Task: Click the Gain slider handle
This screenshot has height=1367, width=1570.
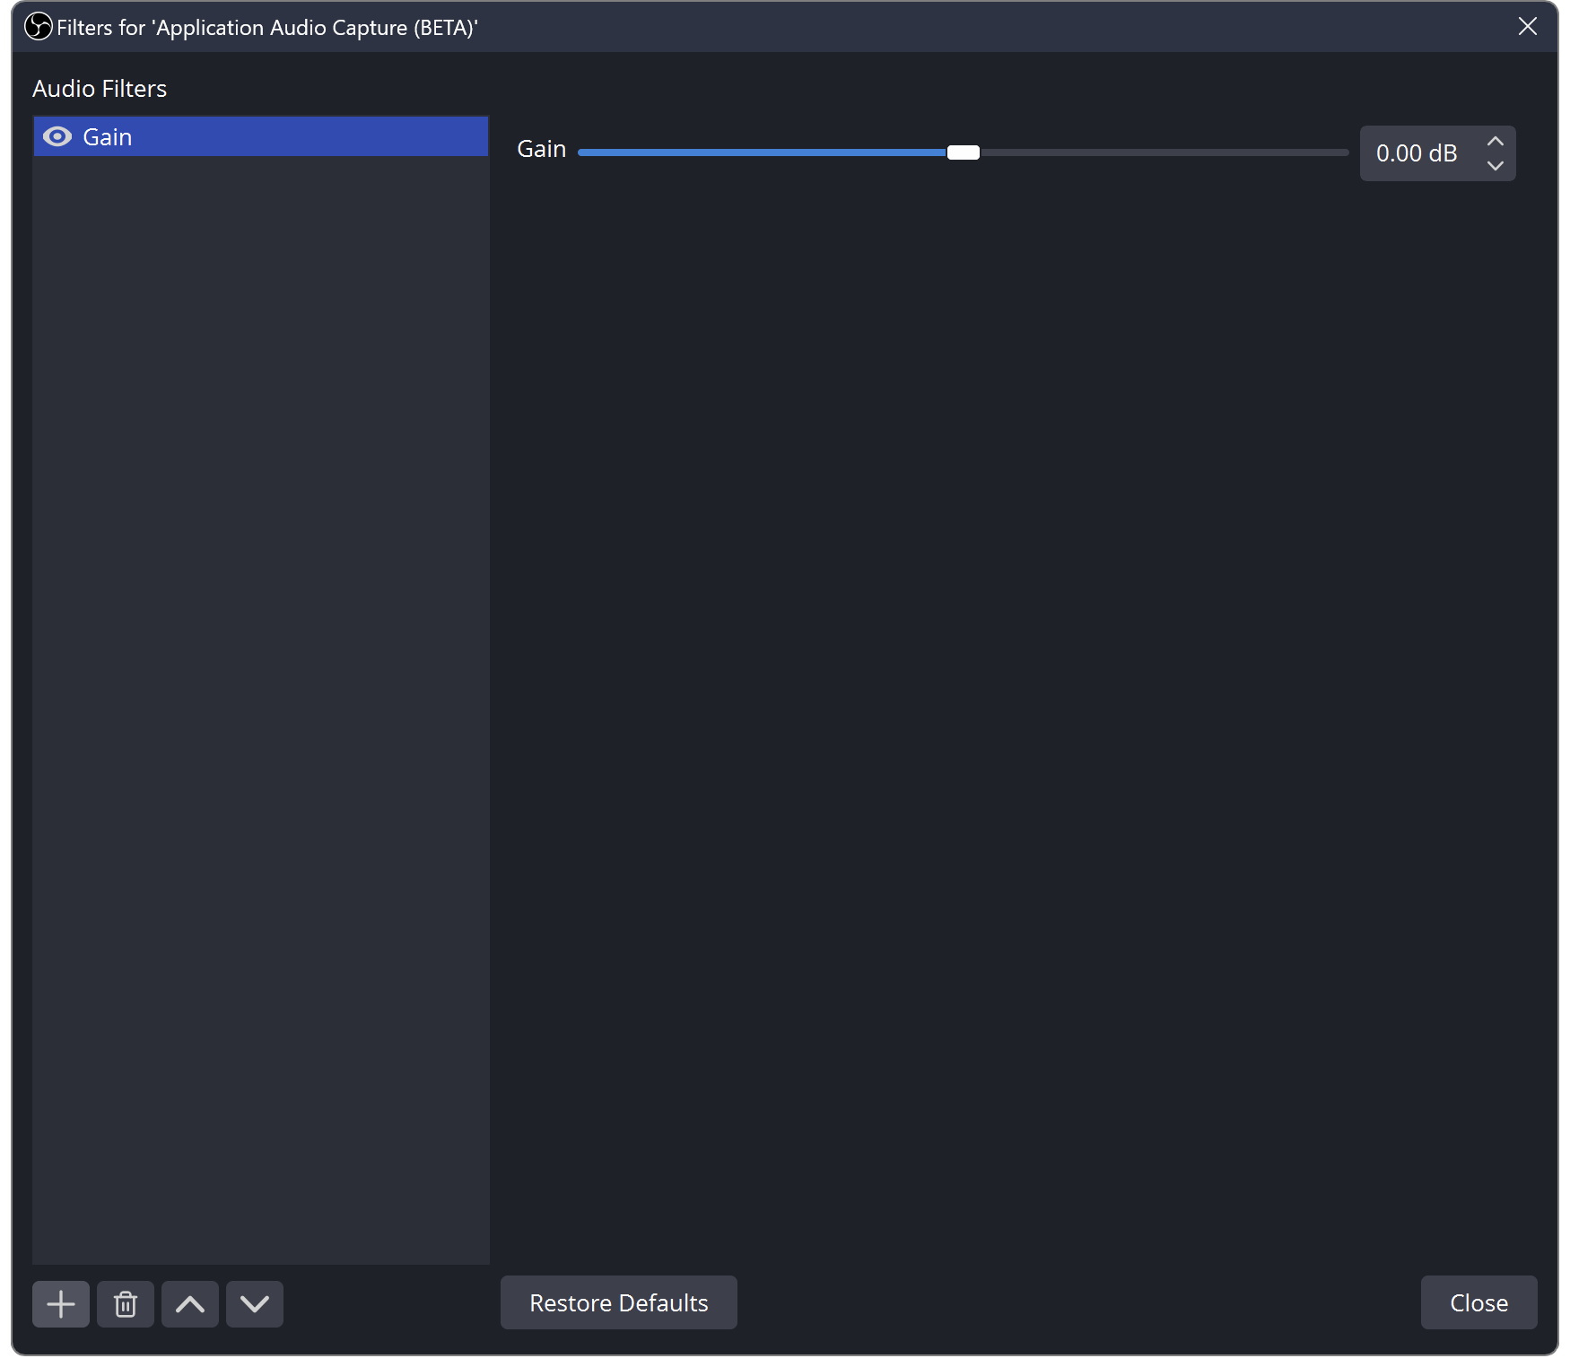Action: point(964,152)
